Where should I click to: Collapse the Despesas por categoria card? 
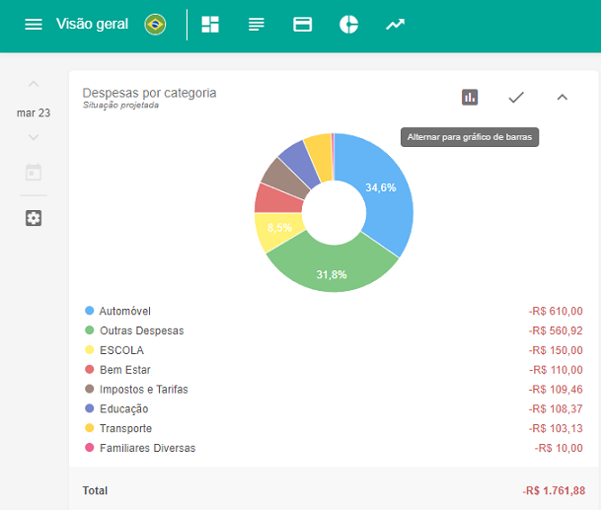coord(562,97)
